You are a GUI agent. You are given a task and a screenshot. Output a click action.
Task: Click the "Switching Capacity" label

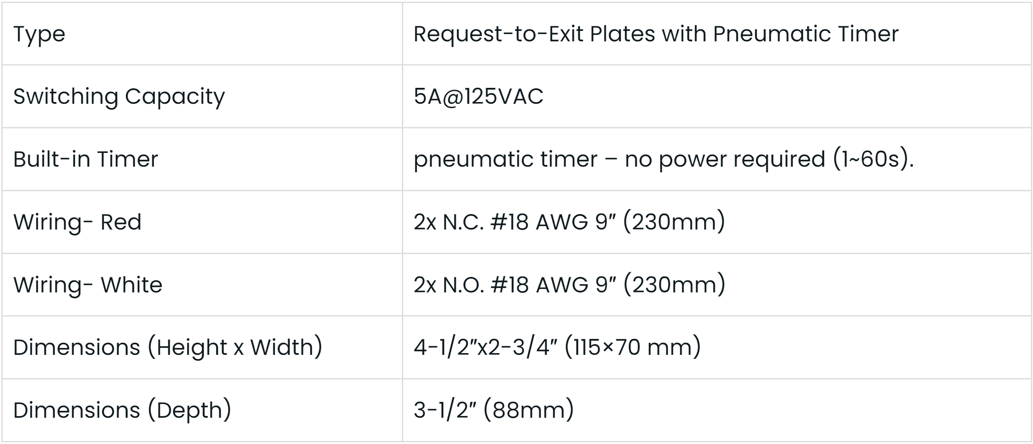pyautogui.click(x=119, y=96)
